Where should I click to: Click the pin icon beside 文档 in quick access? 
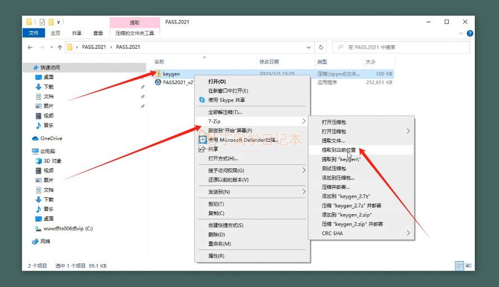pos(143,96)
